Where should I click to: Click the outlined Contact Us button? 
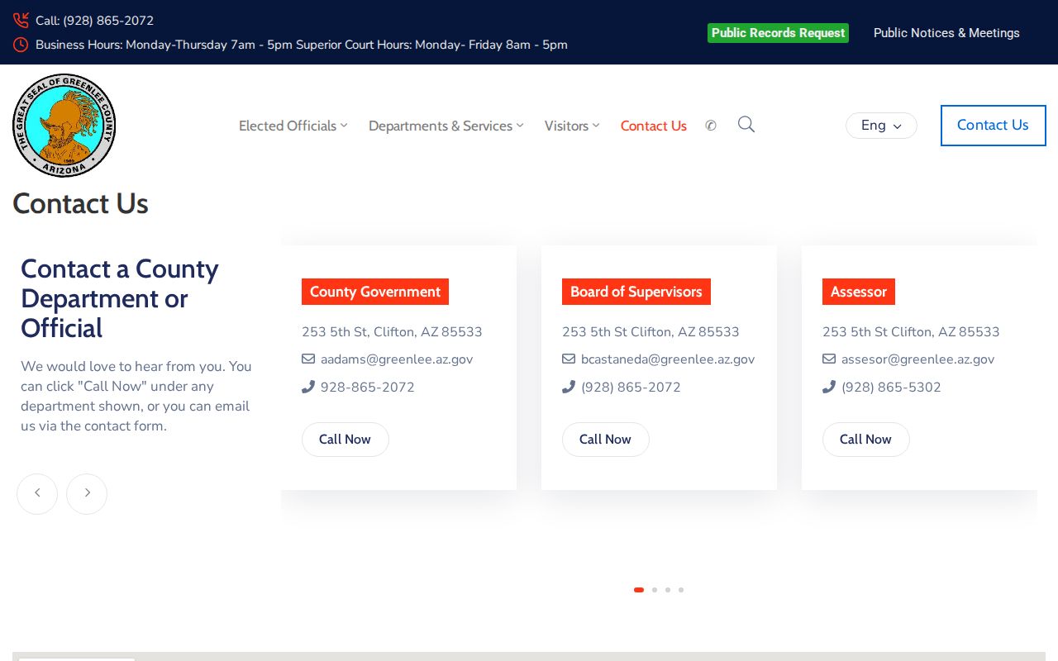[993, 126]
